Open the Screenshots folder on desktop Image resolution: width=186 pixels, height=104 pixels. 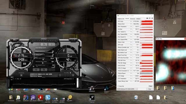11,98
